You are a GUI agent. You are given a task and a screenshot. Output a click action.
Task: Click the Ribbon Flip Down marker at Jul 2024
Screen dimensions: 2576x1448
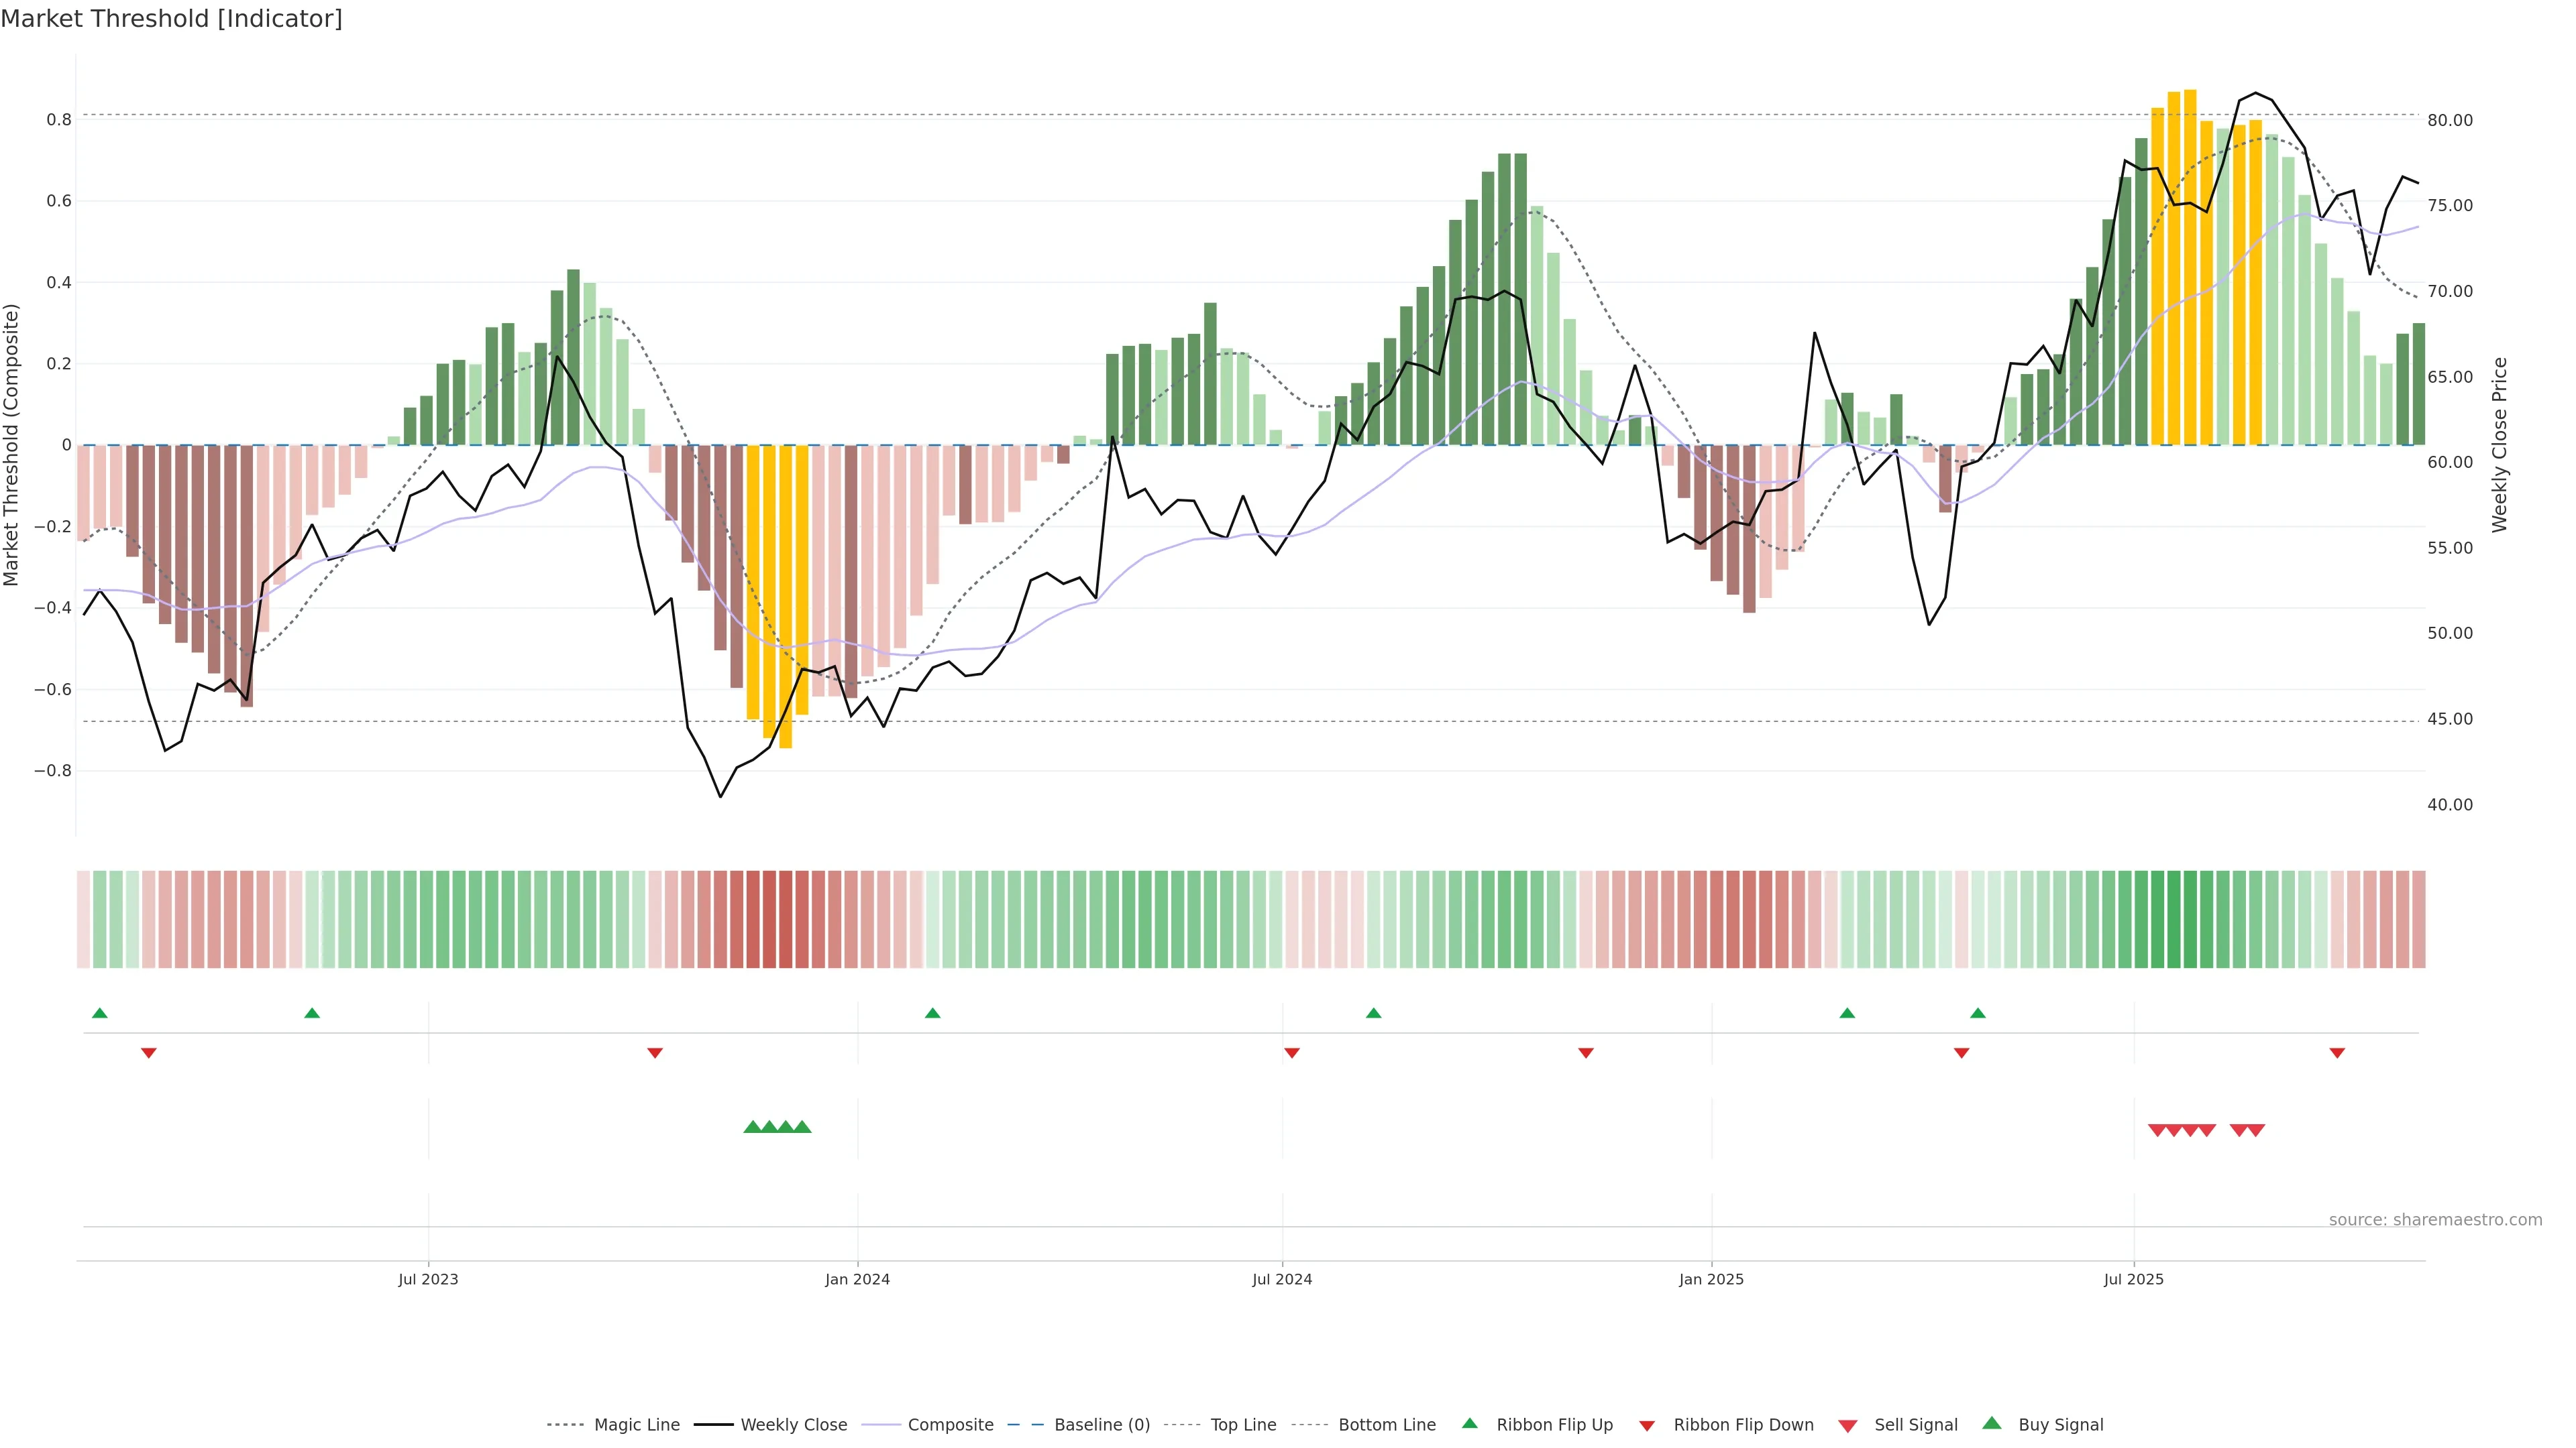click(x=1291, y=1052)
